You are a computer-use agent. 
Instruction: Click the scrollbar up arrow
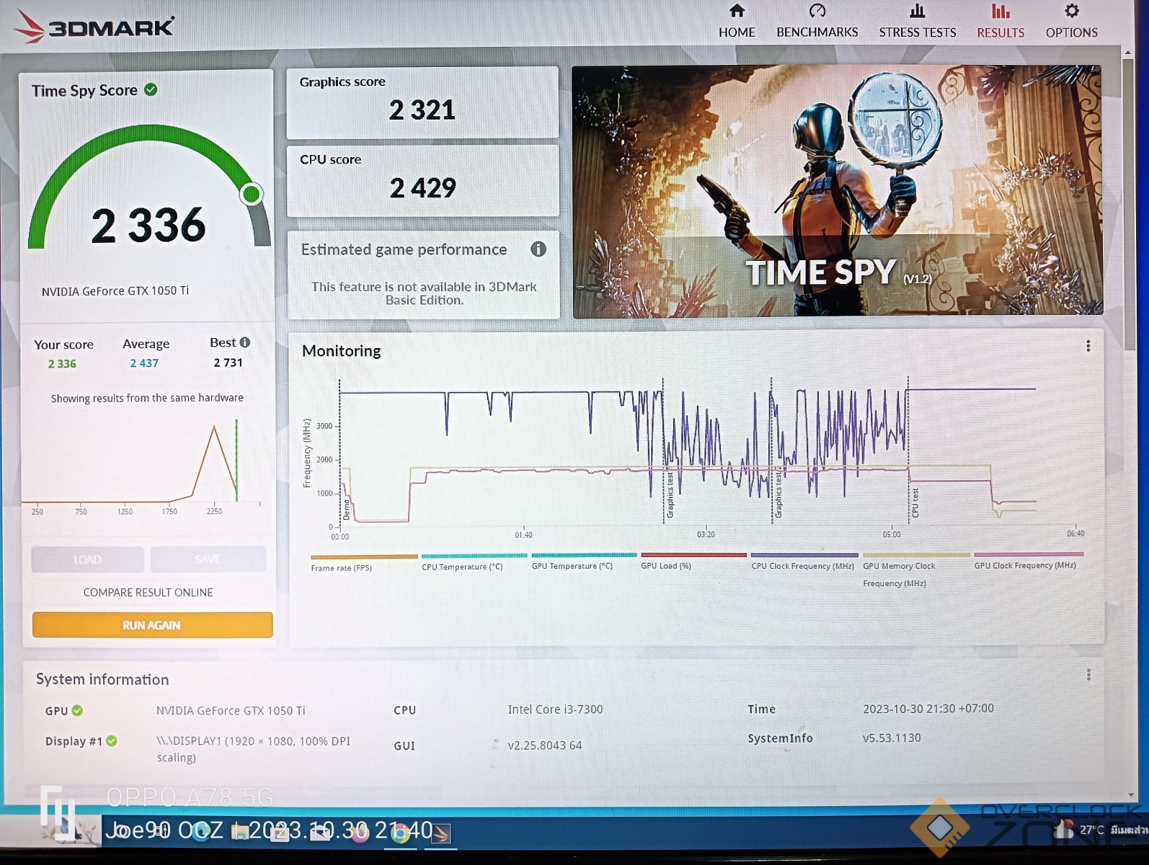click(x=1128, y=53)
